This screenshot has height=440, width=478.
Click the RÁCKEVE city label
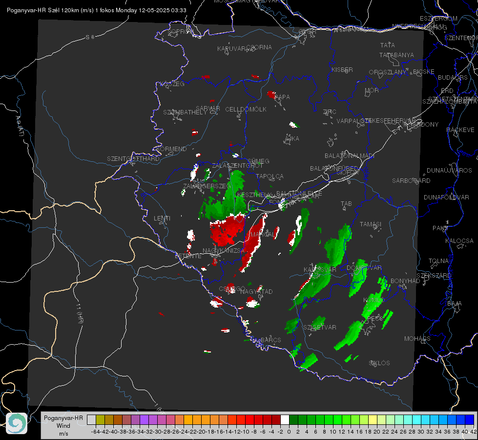460,130
